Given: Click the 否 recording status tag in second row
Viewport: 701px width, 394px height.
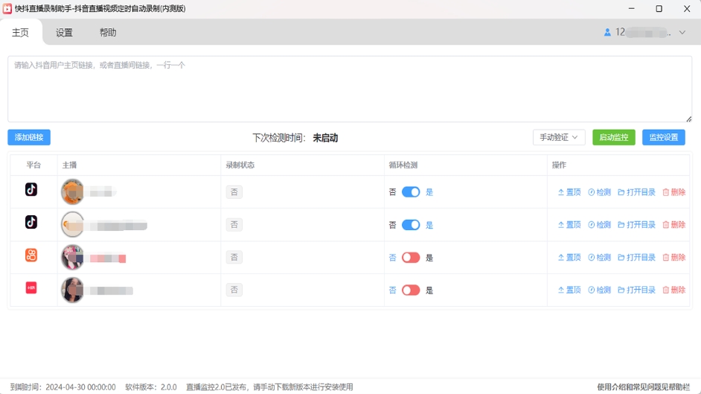Looking at the screenshot, I should pyautogui.click(x=234, y=224).
